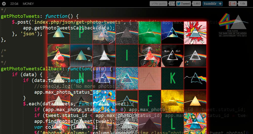
Task: Click the Google +1 button
Action: [232, 4]
